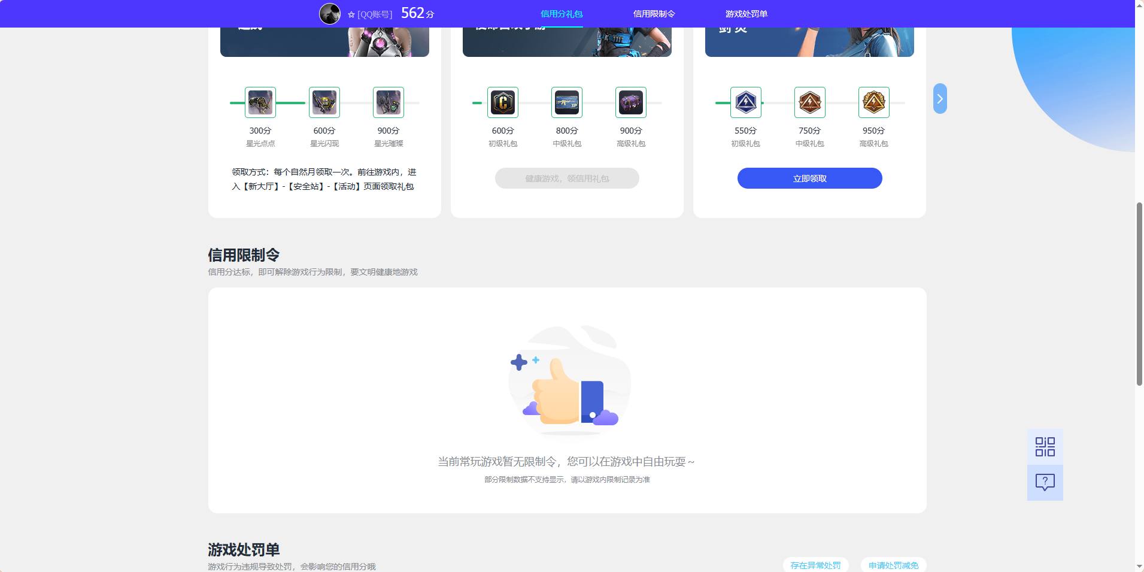This screenshot has height=572, width=1144.
Task: Switch to the 信用限制令 tab
Action: [654, 14]
